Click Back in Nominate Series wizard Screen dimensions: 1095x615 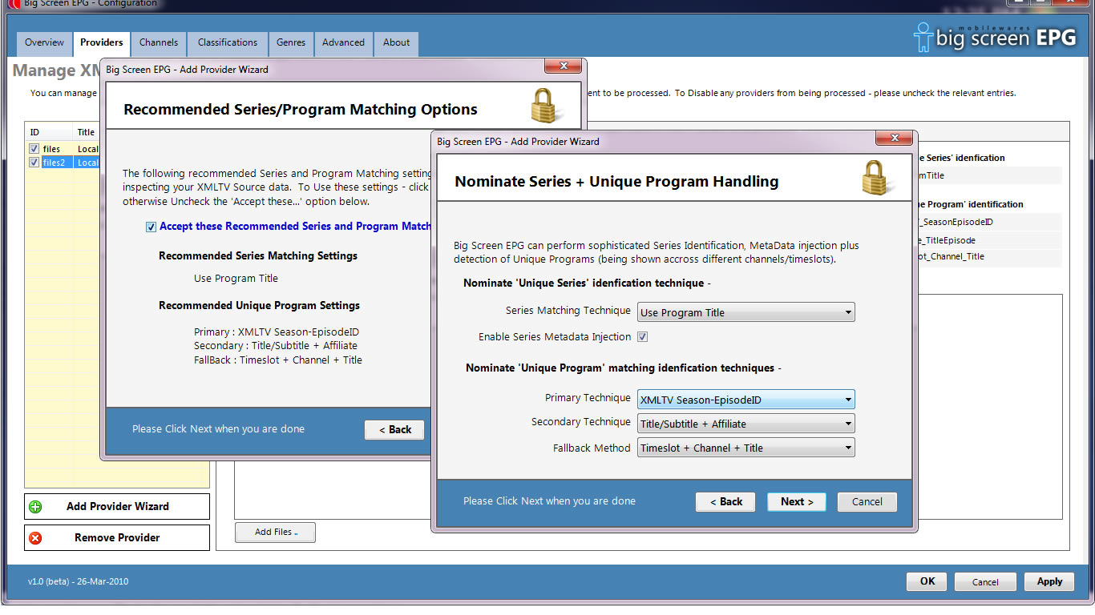click(x=725, y=502)
